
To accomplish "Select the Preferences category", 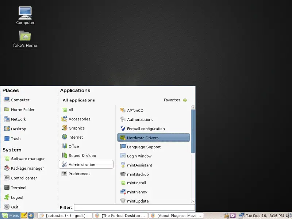I will pos(86,174).
